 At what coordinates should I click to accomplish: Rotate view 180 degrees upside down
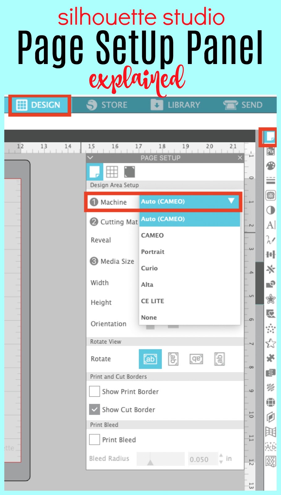point(196,359)
